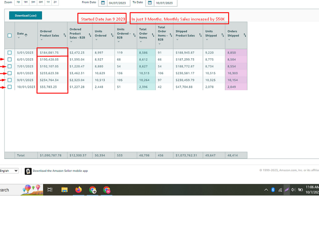Sort Total Order Items column arrows
319x239 pixels.
coord(153,35)
